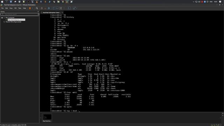Open stretch guest dropdown arrow

click(77, 8)
